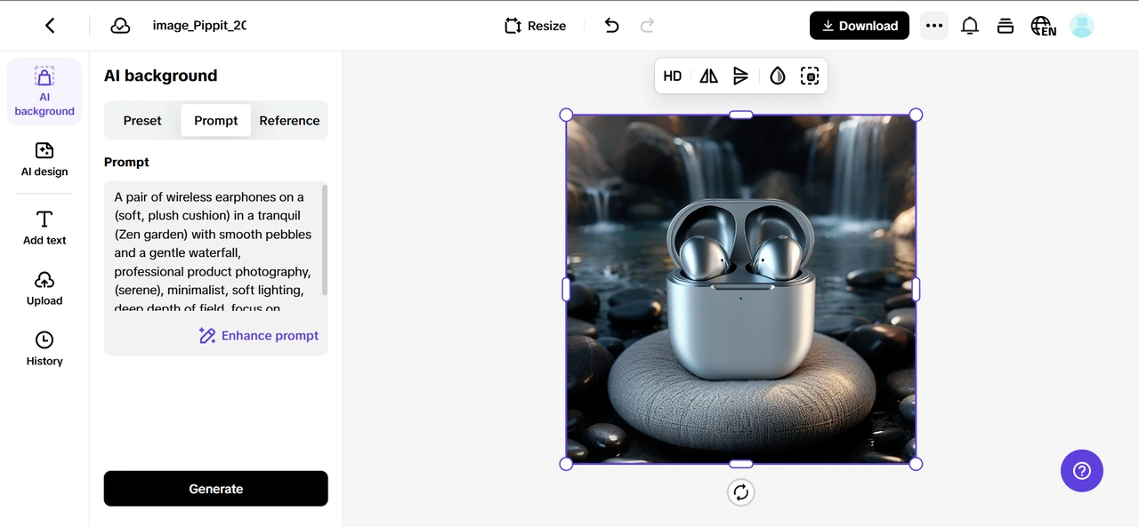Click the back arrow icon
Image resolution: width=1139 pixels, height=527 pixels.
click(x=50, y=26)
